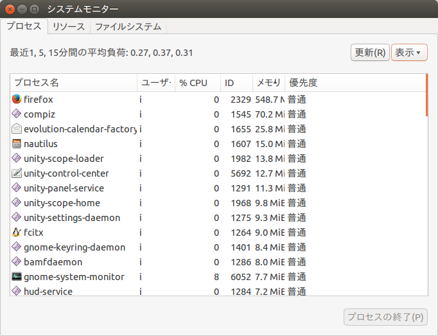Viewport: 438px width, 336px height.
Task: Sort by ID column header
Action: (x=236, y=83)
